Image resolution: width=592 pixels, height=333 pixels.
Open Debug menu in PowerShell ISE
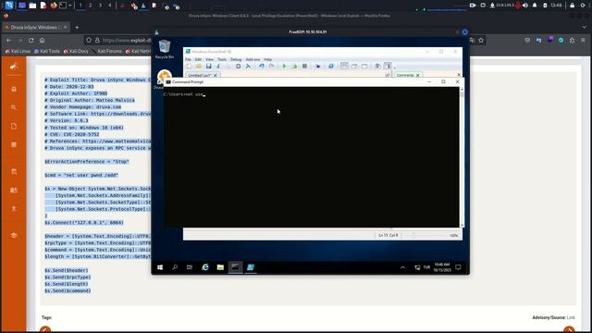coord(236,59)
